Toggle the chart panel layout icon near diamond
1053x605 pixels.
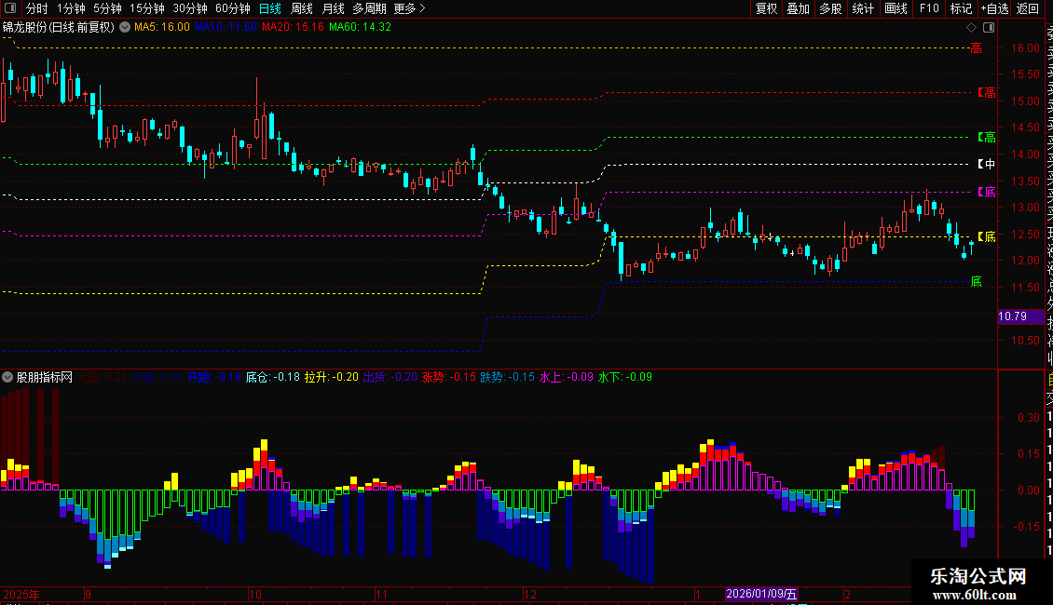coord(989,28)
